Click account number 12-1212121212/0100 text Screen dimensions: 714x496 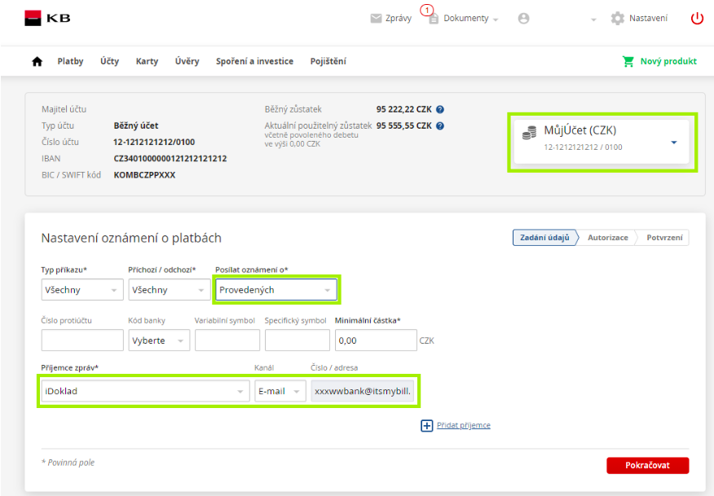click(154, 142)
